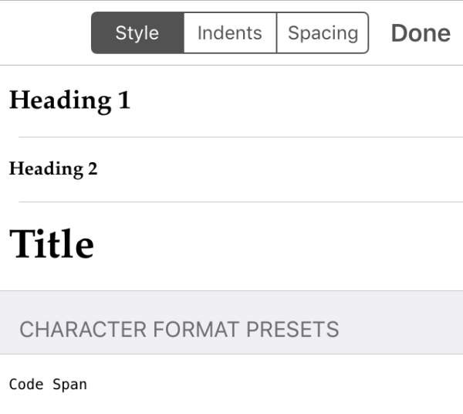The image size is (463, 414).
Task: Dismiss the panel with Done
Action: [421, 33]
